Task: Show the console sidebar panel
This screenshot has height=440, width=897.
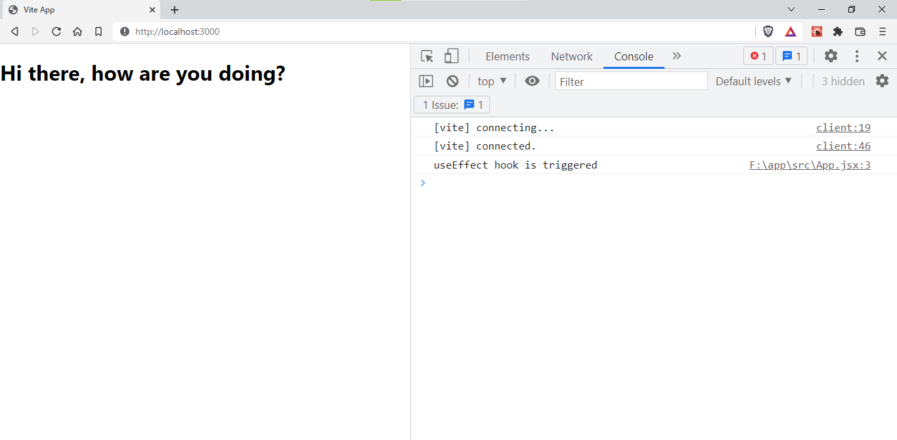Action: (x=426, y=81)
